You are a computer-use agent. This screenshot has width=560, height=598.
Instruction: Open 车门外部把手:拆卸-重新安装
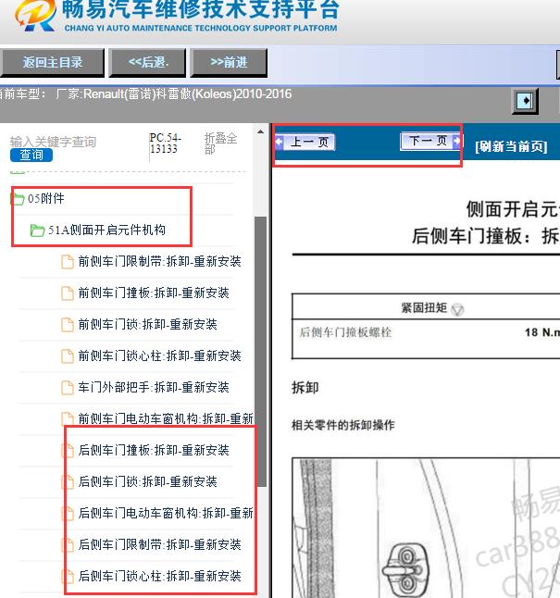pos(154,388)
